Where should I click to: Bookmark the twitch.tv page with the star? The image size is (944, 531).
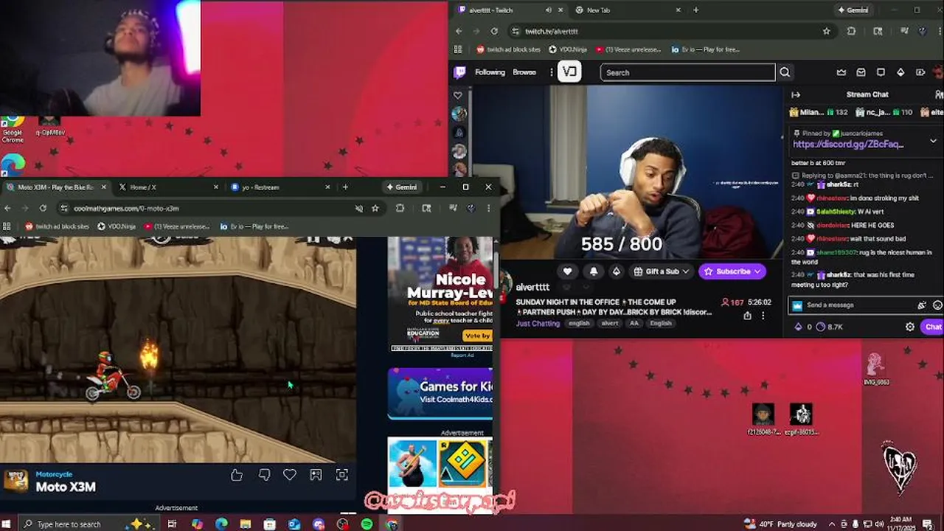tap(827, 32)
